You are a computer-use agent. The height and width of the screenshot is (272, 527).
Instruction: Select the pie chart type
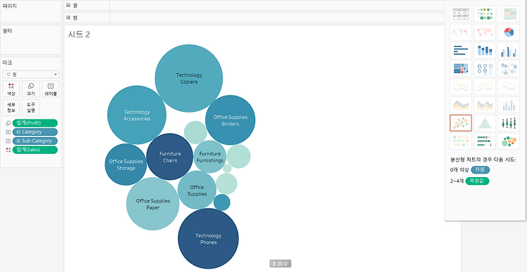[509, 32]
